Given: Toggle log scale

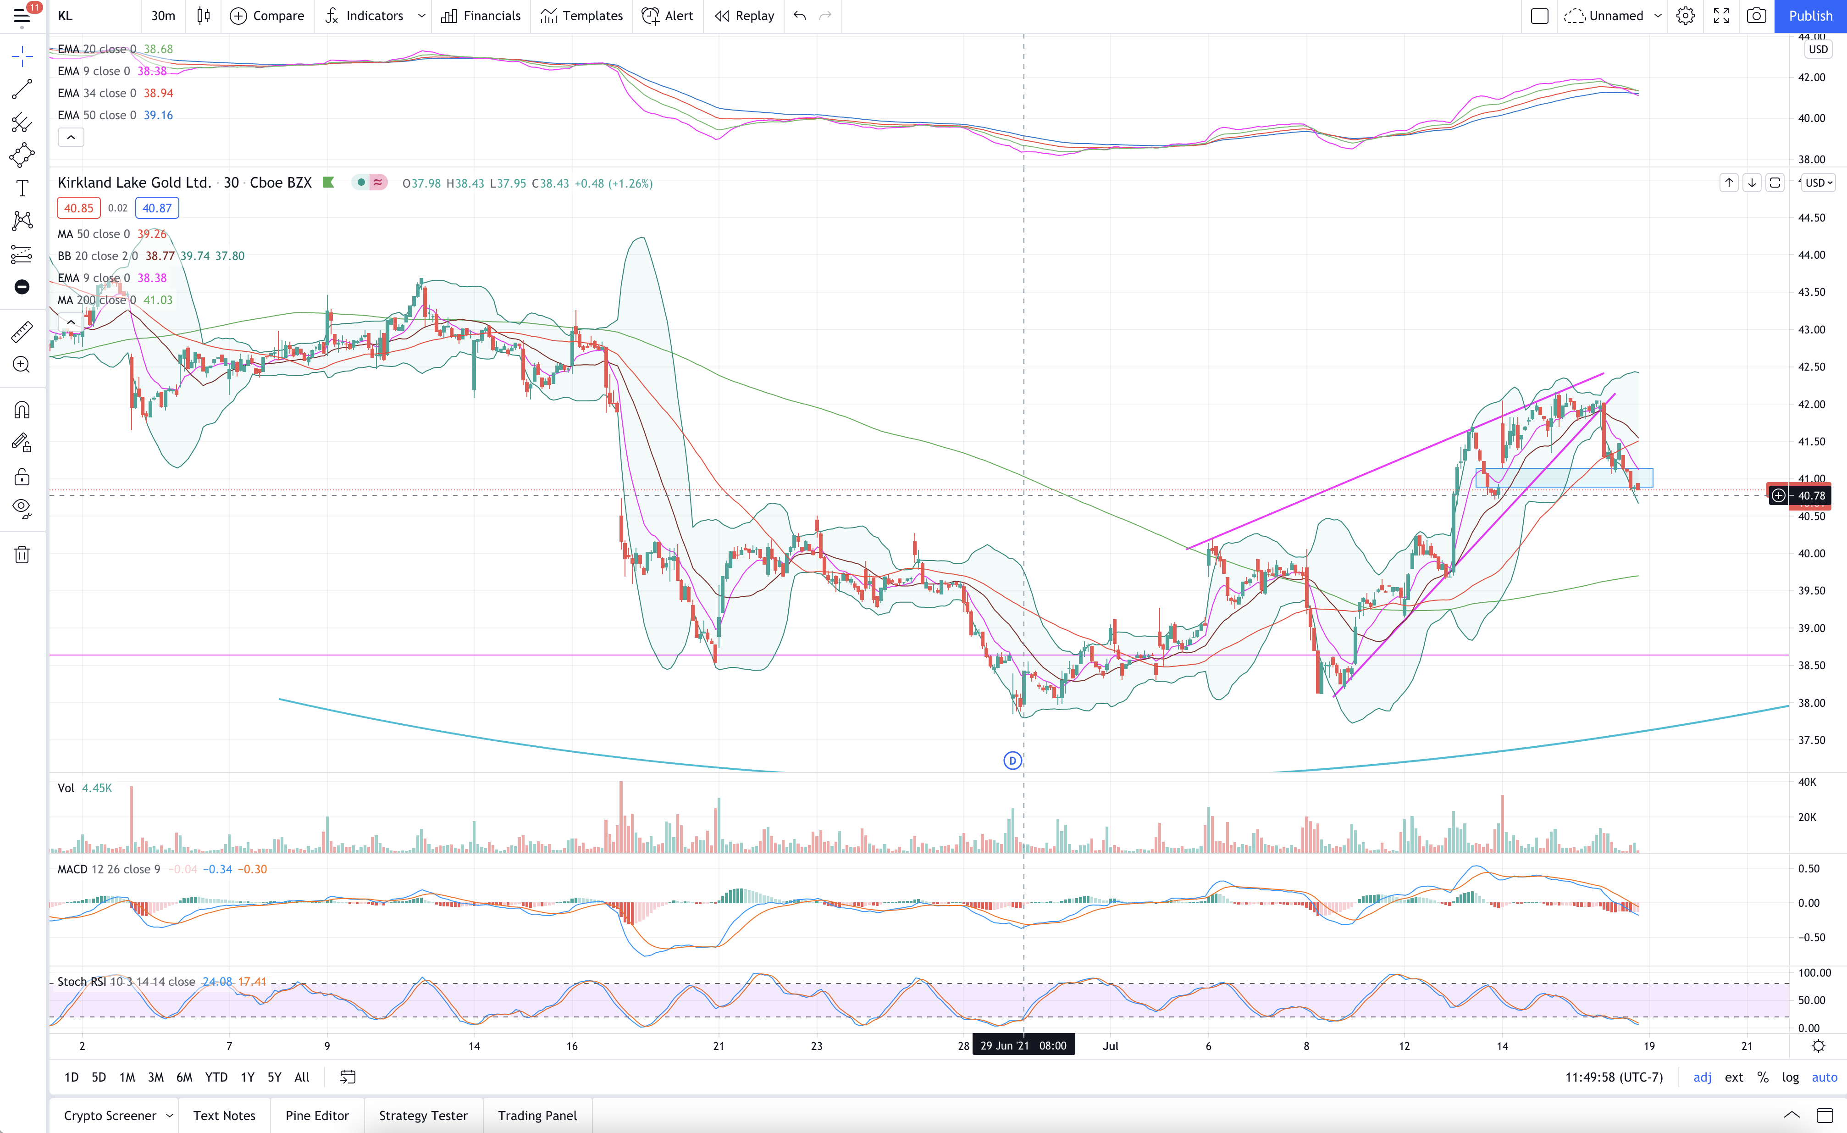Looking at the screenshot, I should click(1790, 1077).
